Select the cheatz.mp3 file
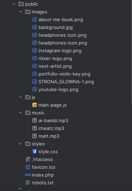This screenshot has width=132, height=191. (x=51, y=129)
